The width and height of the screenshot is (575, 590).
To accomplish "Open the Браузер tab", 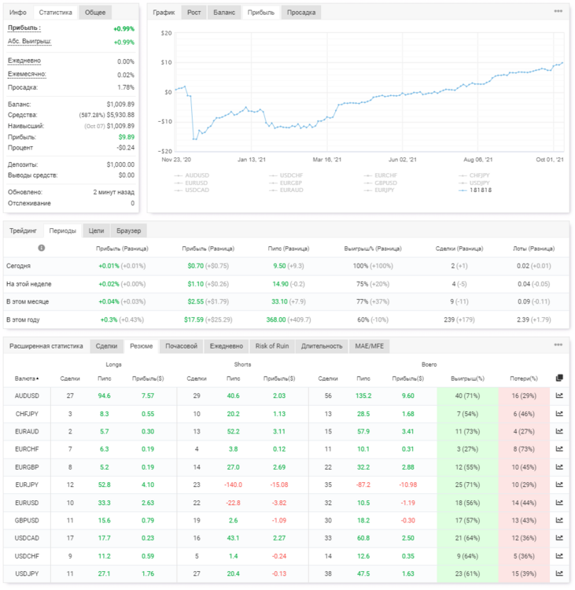I will click(x=129, y=230).
